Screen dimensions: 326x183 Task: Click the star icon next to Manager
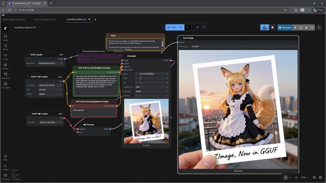pos(295,27)
